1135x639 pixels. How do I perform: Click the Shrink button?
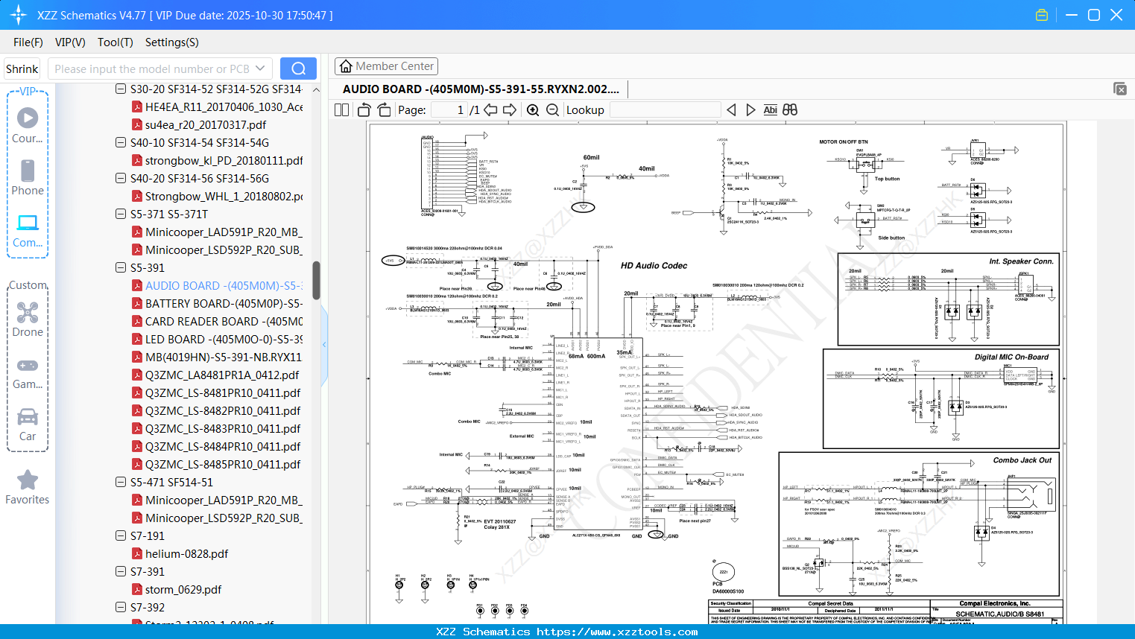pyautogui.click(x=22, y=69)
